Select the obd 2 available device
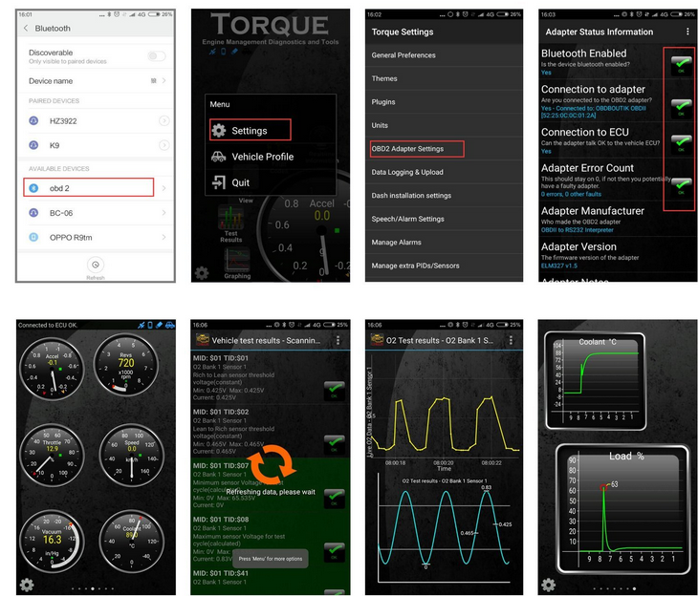Viewport: 698px width, 596px height. pos(89,187)
